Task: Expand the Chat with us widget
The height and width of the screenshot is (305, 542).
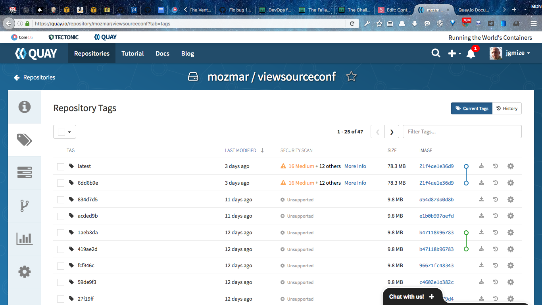Action: [412, 297]
